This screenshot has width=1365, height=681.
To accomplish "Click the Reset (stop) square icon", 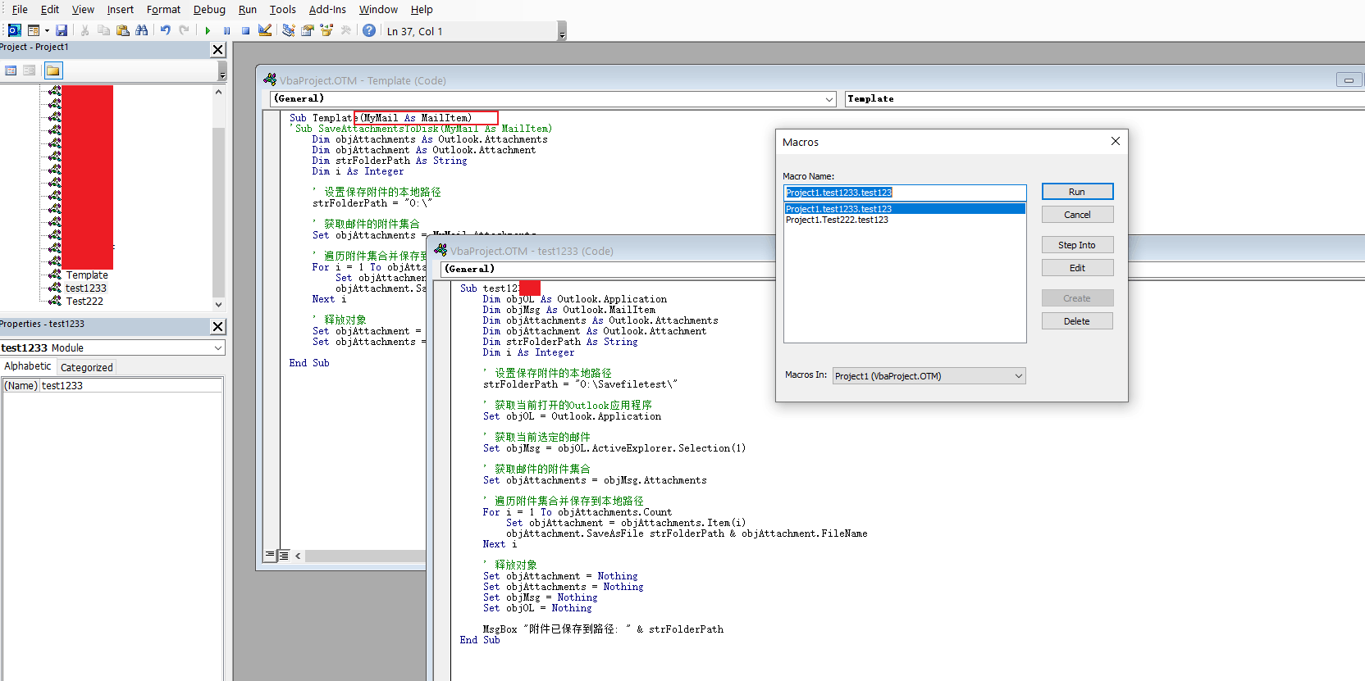I will (x=245, y=30).
